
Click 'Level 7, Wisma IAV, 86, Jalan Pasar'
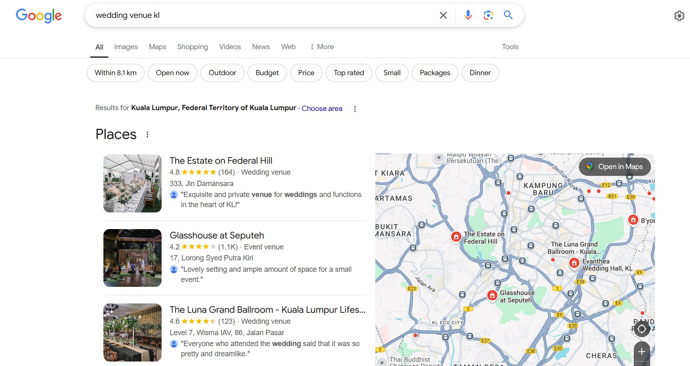[227, 333]
